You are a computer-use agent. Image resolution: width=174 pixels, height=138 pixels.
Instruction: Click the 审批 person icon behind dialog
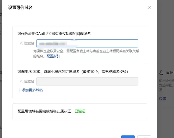click(161, 72)
